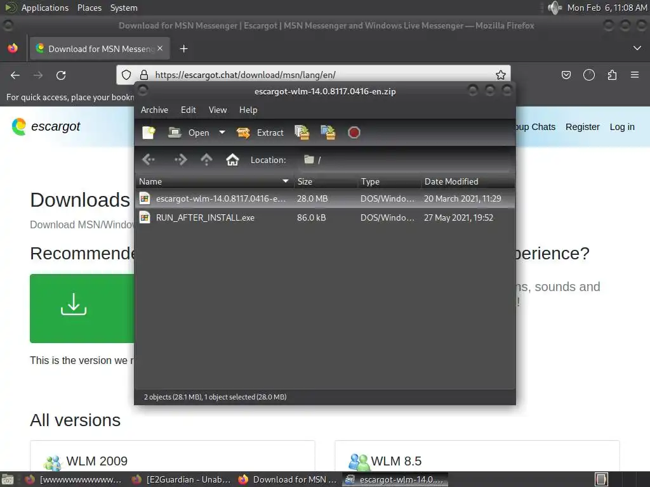Click the WLM 2009 version card

[x=173, y=455]
